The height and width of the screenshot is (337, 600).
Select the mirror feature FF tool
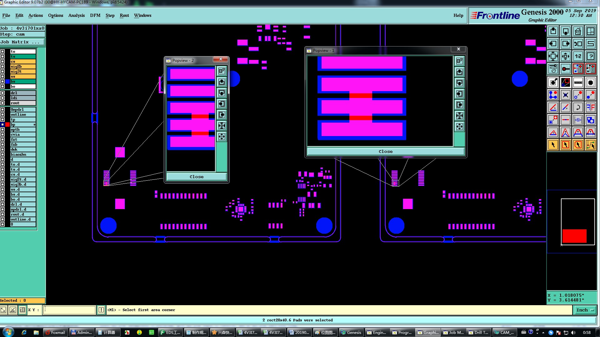(590, 107)
